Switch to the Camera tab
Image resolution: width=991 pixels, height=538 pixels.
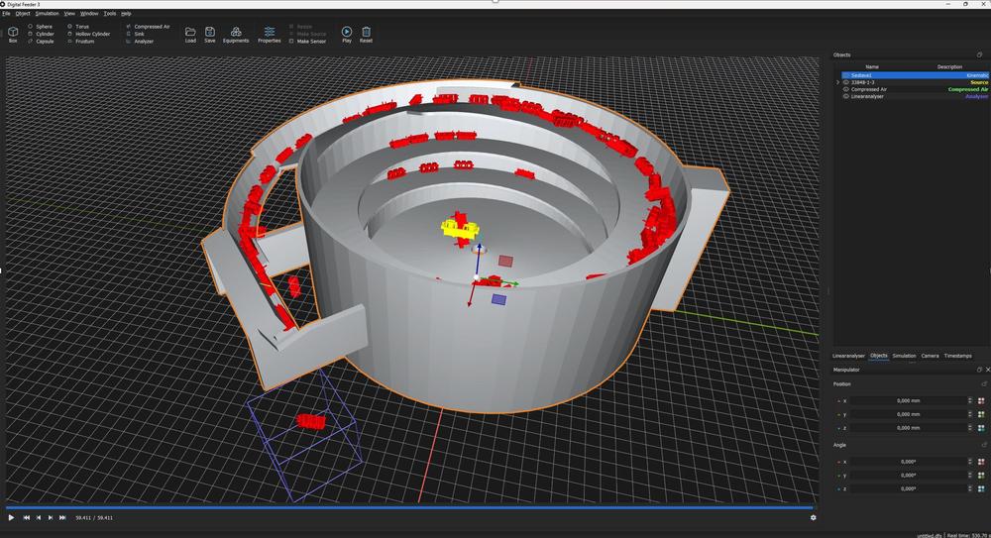click(930, 356)
